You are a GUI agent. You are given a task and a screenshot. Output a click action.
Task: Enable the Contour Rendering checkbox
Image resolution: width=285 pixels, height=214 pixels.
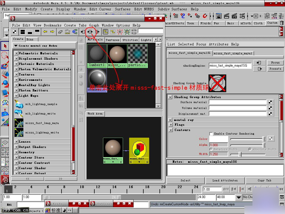click(x=211, y=134)
